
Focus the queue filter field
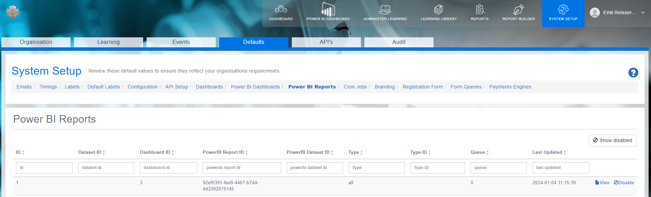coord(499,168)
